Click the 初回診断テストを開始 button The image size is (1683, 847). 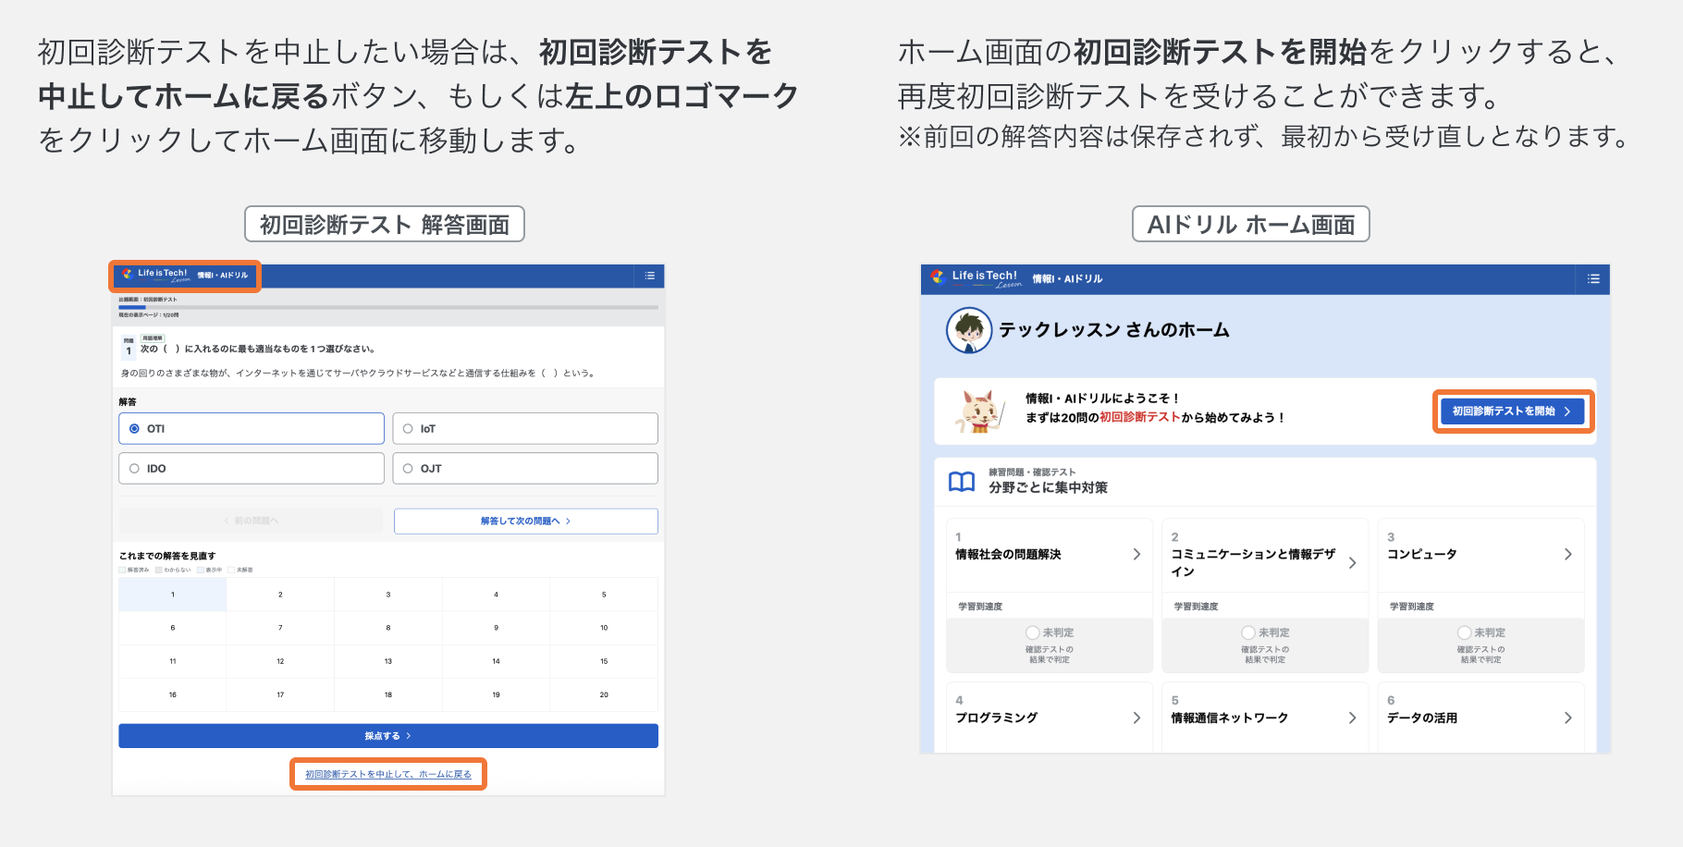point(1513,411)
